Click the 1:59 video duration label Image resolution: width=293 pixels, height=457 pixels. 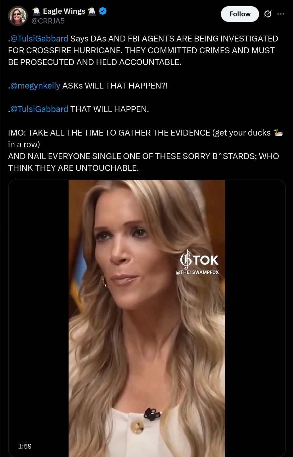[x=25, y=446]
